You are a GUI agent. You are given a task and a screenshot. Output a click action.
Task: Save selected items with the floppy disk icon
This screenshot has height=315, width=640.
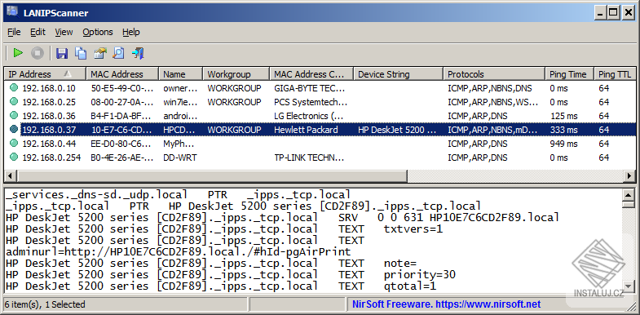[62, 53]
